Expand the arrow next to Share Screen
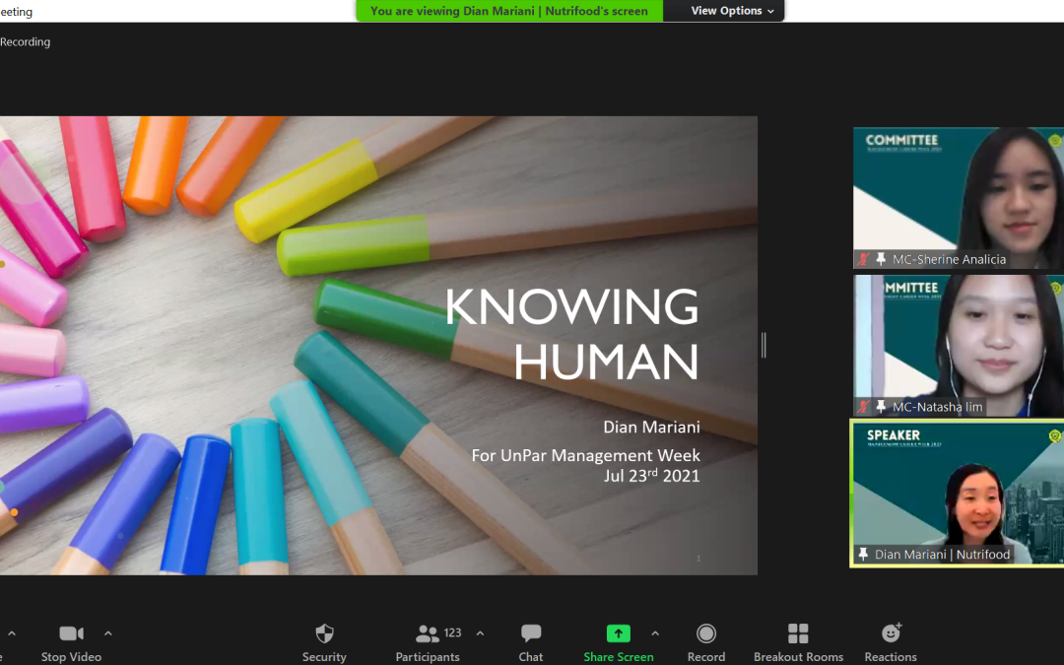1064x665 pixels. 655,633
